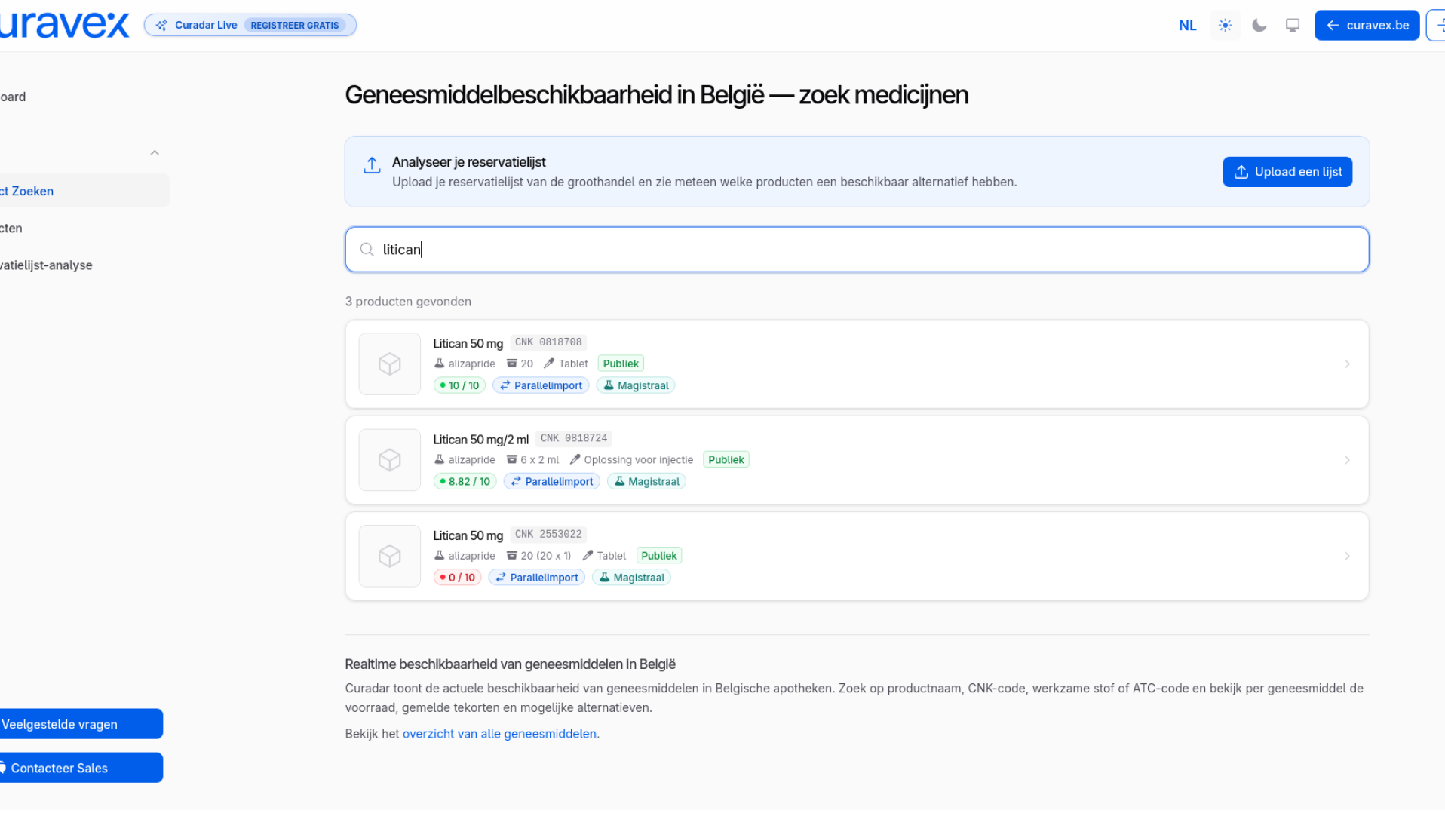Open the Zoeken sidebar item

tap(83, 191)
